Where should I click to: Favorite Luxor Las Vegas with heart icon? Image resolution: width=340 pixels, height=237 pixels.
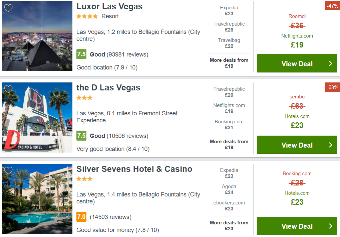tap(8, 8)
